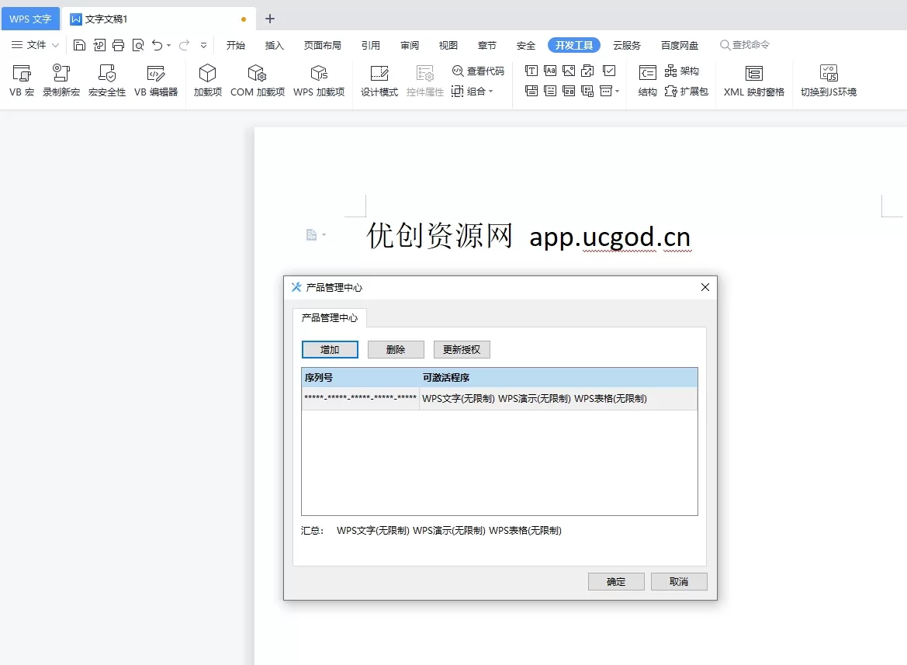
Task: Open the 结构 structure pane
Action: [x=647, y=80]
